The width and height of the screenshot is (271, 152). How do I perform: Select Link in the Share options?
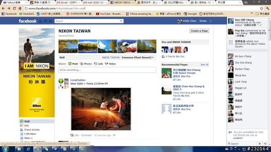pos(98,64)
